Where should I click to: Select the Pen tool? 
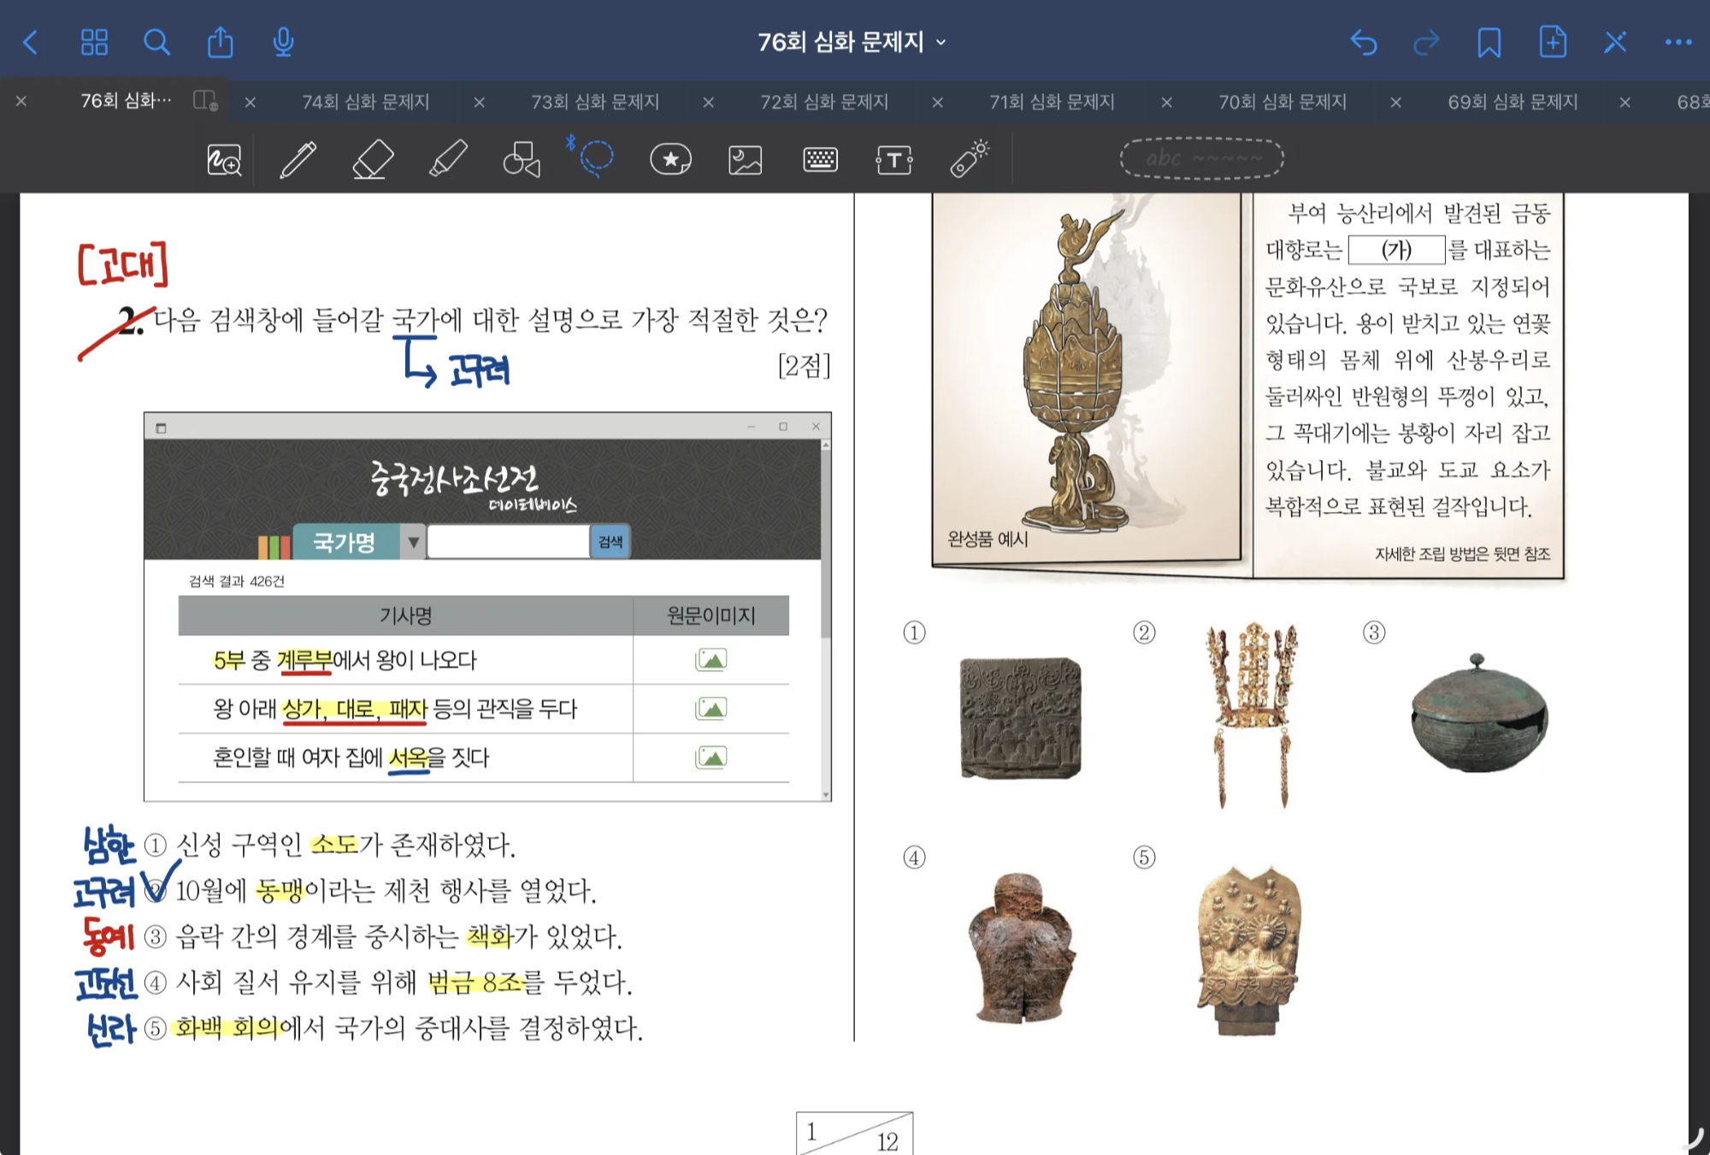[298, 159]
